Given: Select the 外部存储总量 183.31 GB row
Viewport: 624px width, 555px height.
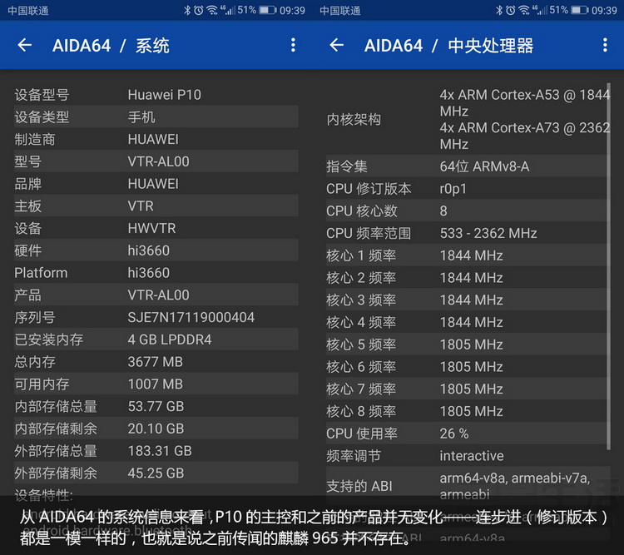Looking at the screenshot, I should point(156,451).
